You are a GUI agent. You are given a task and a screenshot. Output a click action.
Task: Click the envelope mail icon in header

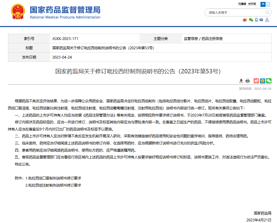click(261, 20)
